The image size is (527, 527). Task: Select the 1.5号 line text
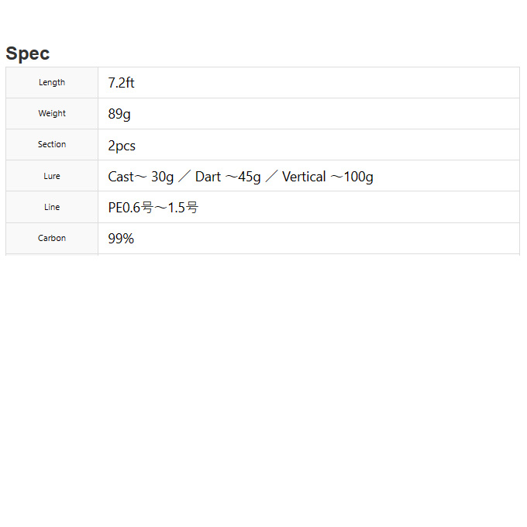click(183, 208)
